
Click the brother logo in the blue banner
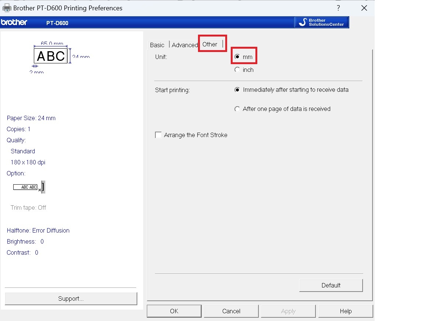tap(14, 22)
